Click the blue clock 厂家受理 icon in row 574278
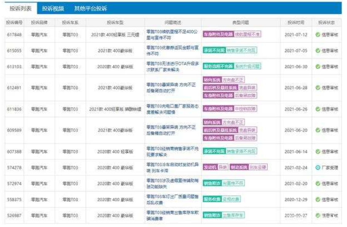Image resolution: width=347 pixels, height=227 pixels. pos(318,168)
